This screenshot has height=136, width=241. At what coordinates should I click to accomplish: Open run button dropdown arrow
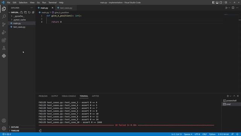tap(229, 8)
